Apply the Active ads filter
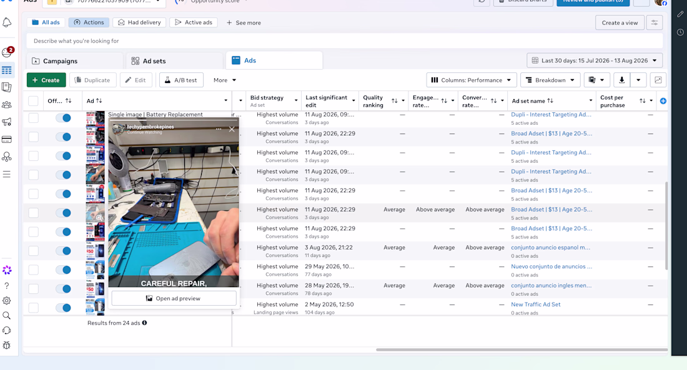 pos(193,22)
